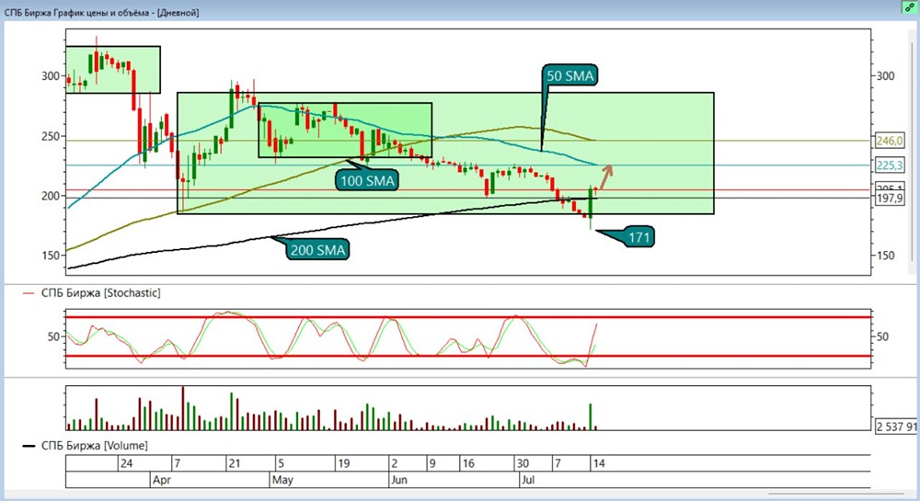Screen dimensions: 920x501
Task: Click the 'Apr' month label on time axis
Action: click(x=161, y=480)
